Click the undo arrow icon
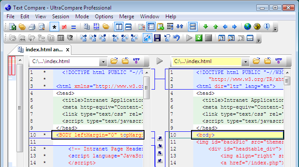The image size is (299, 167). (x=177, y=38)
